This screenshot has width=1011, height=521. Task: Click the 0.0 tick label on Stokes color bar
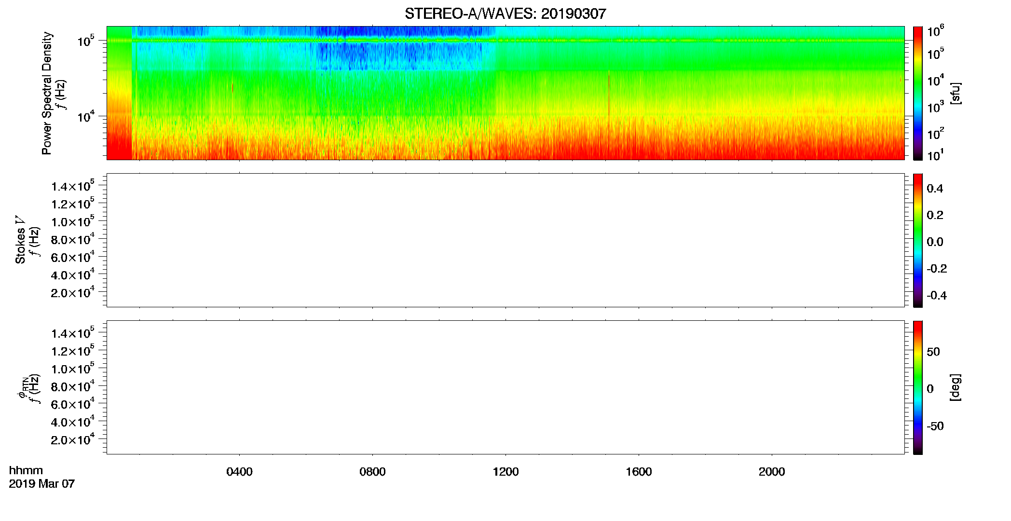click(935, 242)
